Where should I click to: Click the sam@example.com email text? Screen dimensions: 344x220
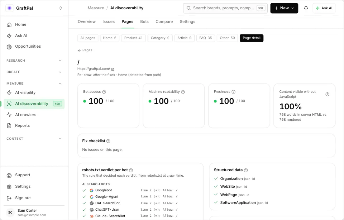coord(32,215)
